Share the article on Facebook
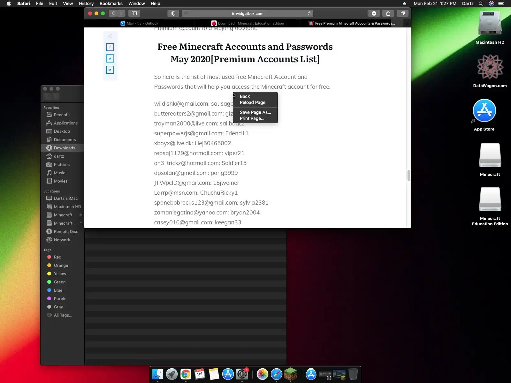 coord(110,47)
